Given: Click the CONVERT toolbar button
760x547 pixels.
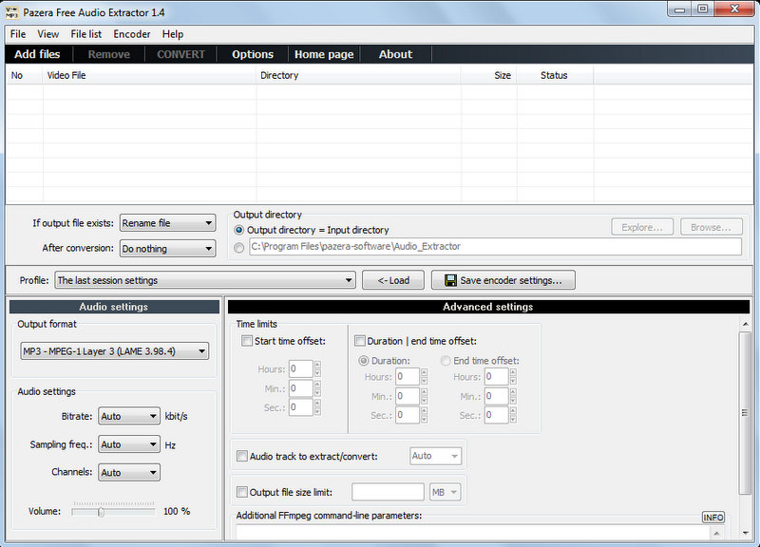Looking at the screenshot, I should click(180, 54).
